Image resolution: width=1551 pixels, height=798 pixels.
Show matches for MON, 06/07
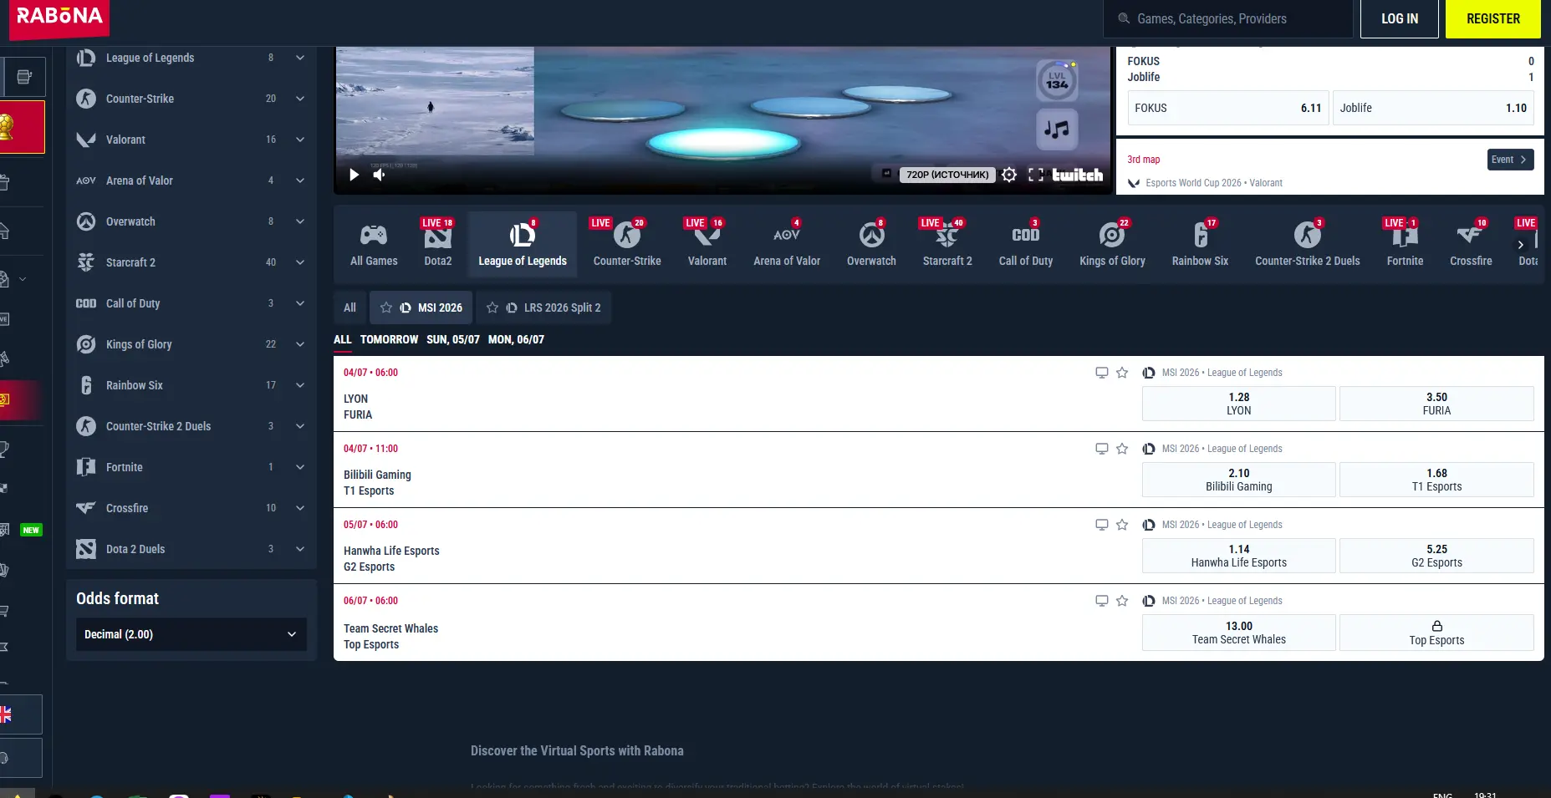click(x=516, y=339)
